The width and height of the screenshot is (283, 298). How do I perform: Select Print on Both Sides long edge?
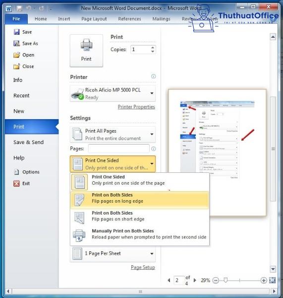click(x=140, y=200)
